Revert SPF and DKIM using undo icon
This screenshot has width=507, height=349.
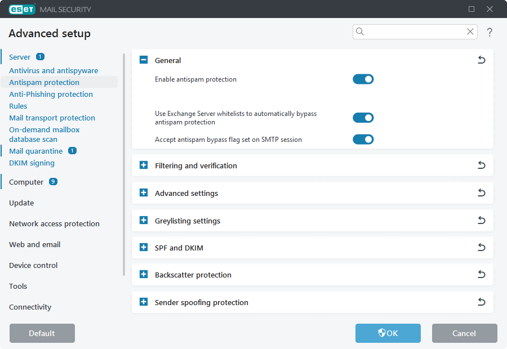pyautogui.click(x=482, y=247)
